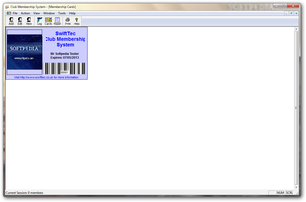Click the 'Expires: 07/05/2013' text
This screenshot has height=202, width=306.
point(65,58)
